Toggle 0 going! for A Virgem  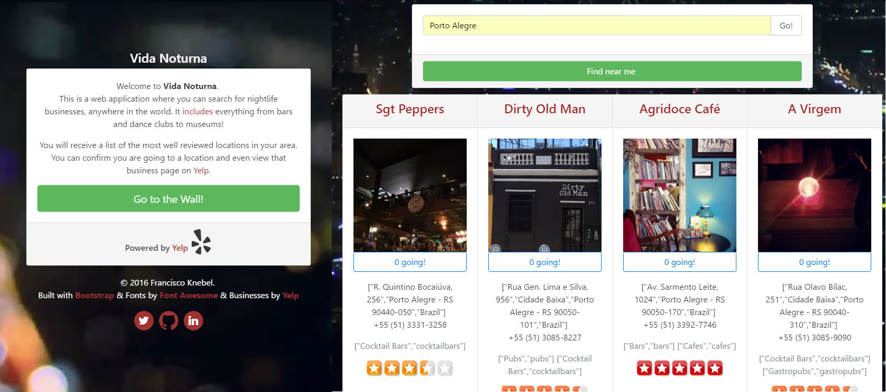[x=814, y=262]
